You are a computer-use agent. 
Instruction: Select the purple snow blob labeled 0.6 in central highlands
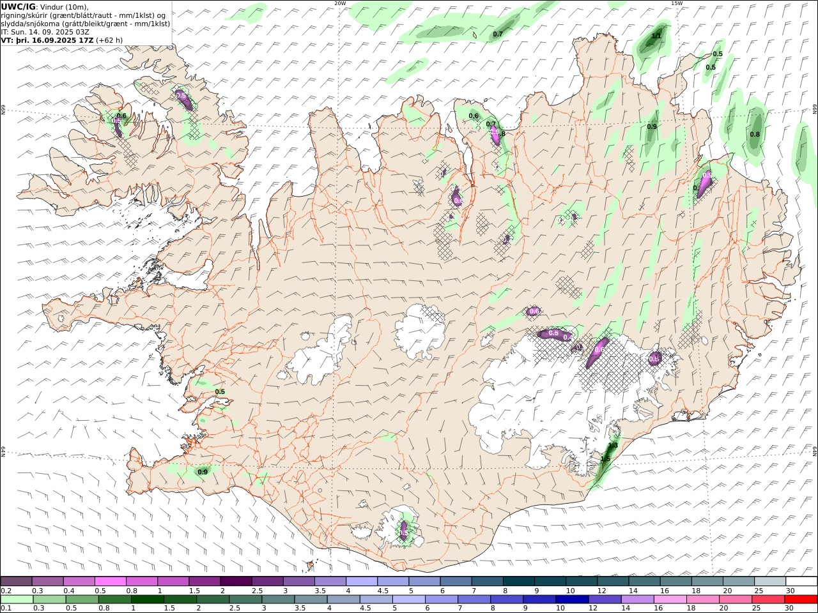[x=534, y=311]
